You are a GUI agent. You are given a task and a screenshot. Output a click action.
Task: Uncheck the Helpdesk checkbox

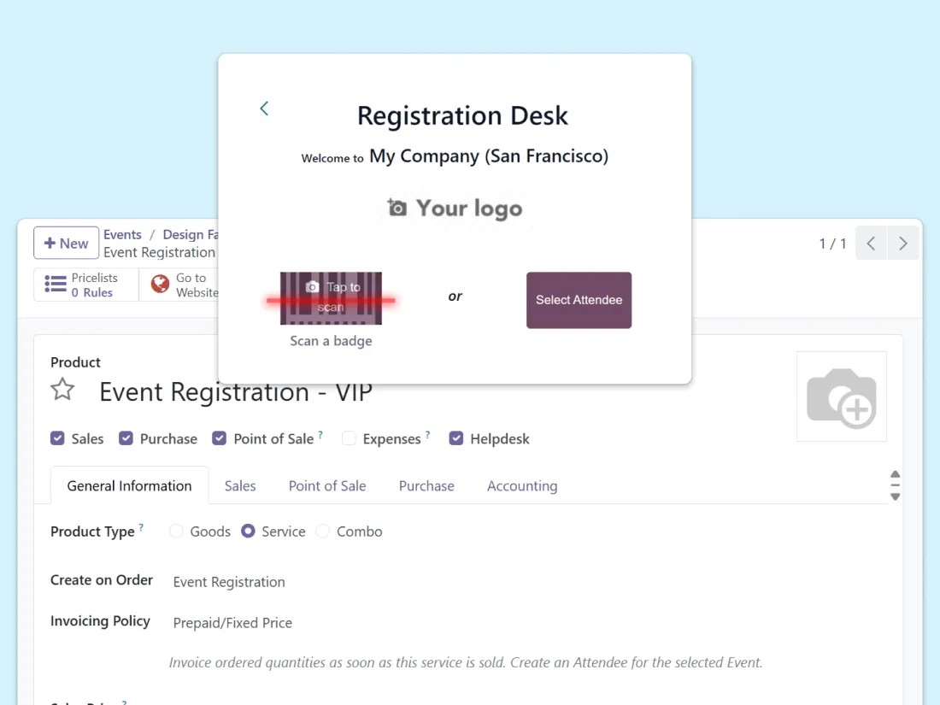pyautogui.click(x=456, y=438)
